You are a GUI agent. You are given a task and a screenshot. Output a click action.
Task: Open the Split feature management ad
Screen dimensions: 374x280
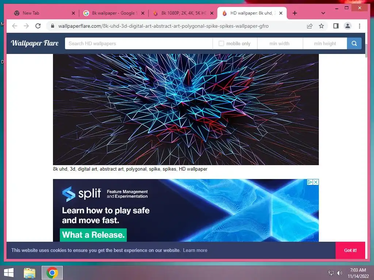[186, 210]
